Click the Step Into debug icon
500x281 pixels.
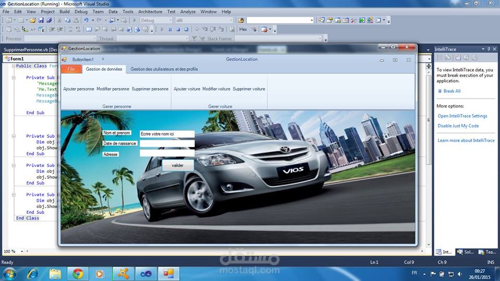point(205,29)
